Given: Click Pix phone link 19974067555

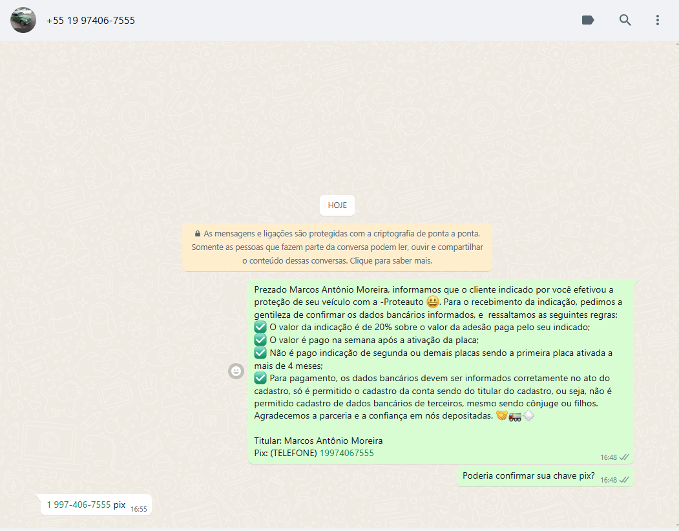Looking at the screenshot, I should pyautogui.click(x=347, y=453).
